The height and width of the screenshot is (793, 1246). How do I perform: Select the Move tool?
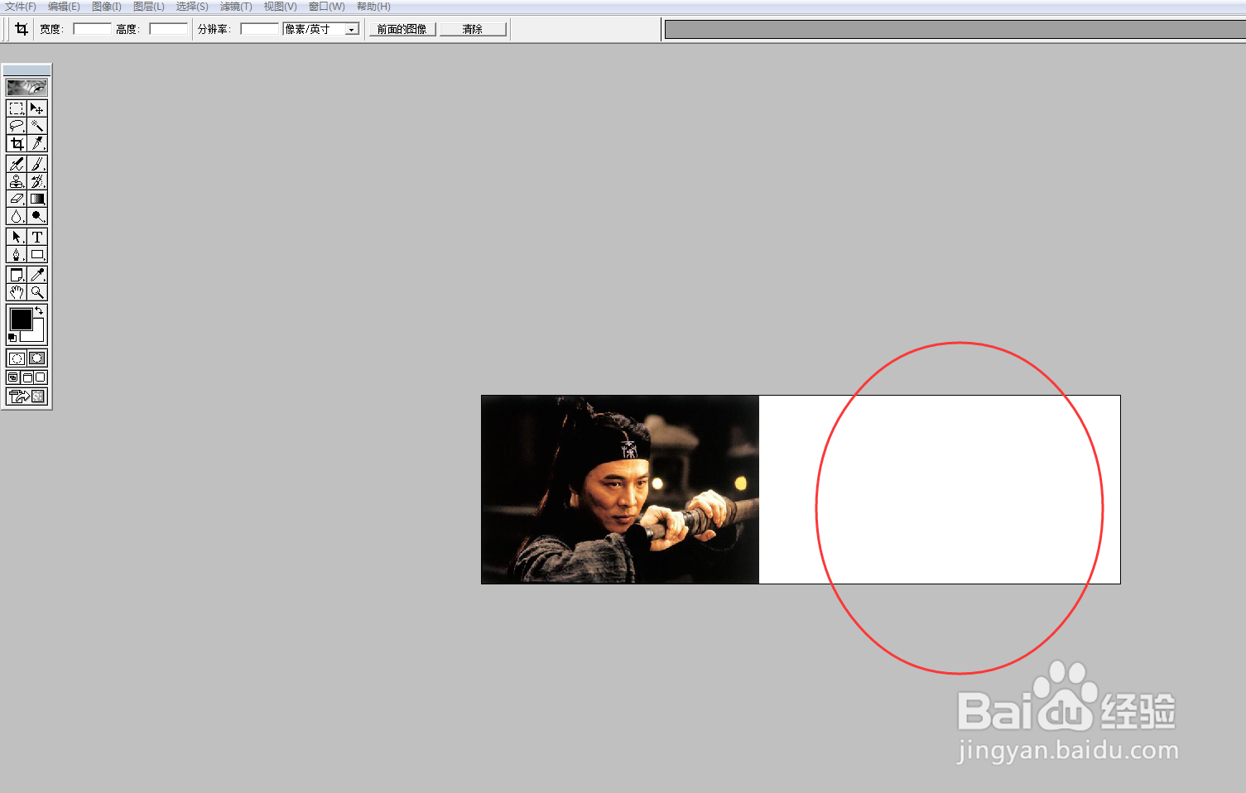pos(37,108)
